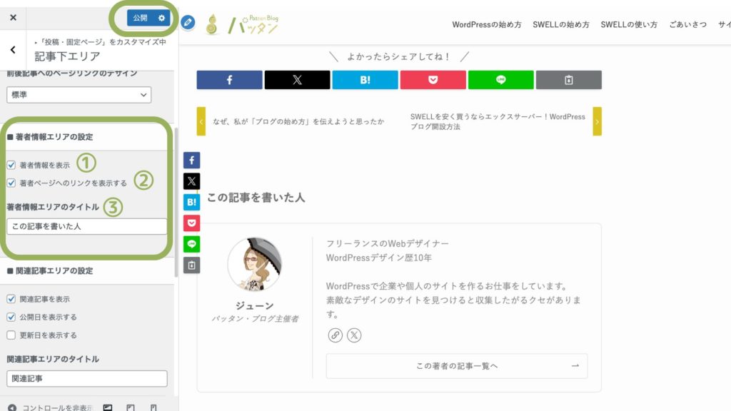
Task: Click the yellow previous-article arrow
Action: (x=201, y=121)
